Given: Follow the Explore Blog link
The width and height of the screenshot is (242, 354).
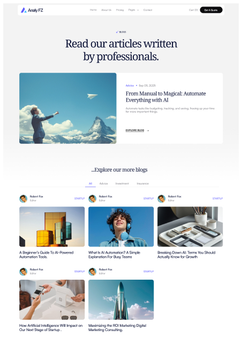Looking at the screenshot, I should (x=135, y=130).
